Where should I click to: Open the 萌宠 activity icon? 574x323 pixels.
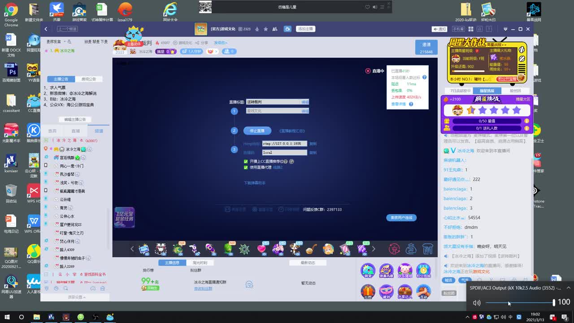(x=368, y=271)
